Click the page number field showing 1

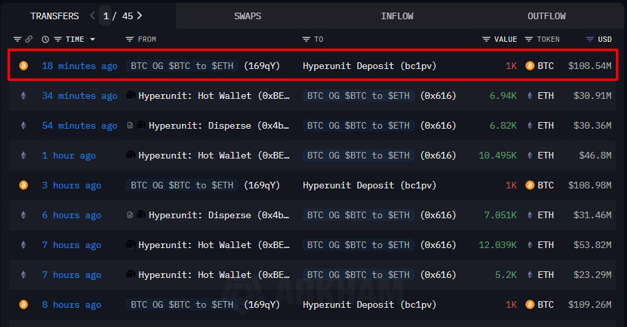(106, 16)
